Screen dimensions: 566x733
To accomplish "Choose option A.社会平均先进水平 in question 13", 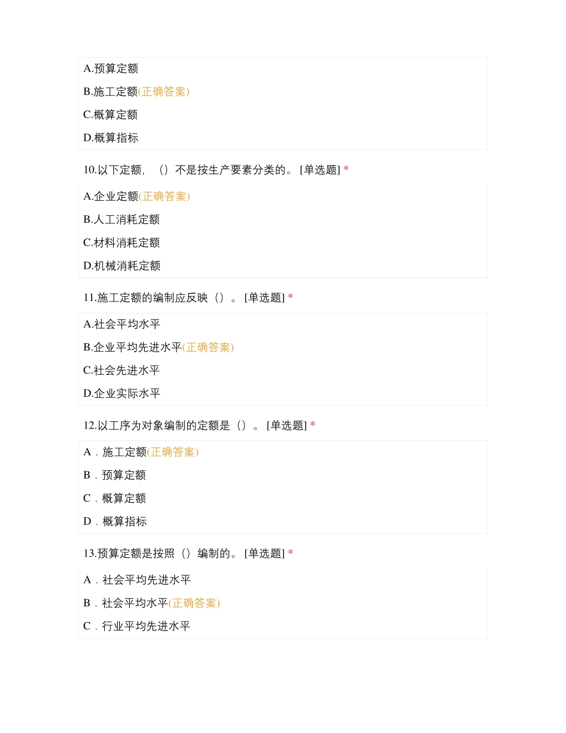I will 137,580.
